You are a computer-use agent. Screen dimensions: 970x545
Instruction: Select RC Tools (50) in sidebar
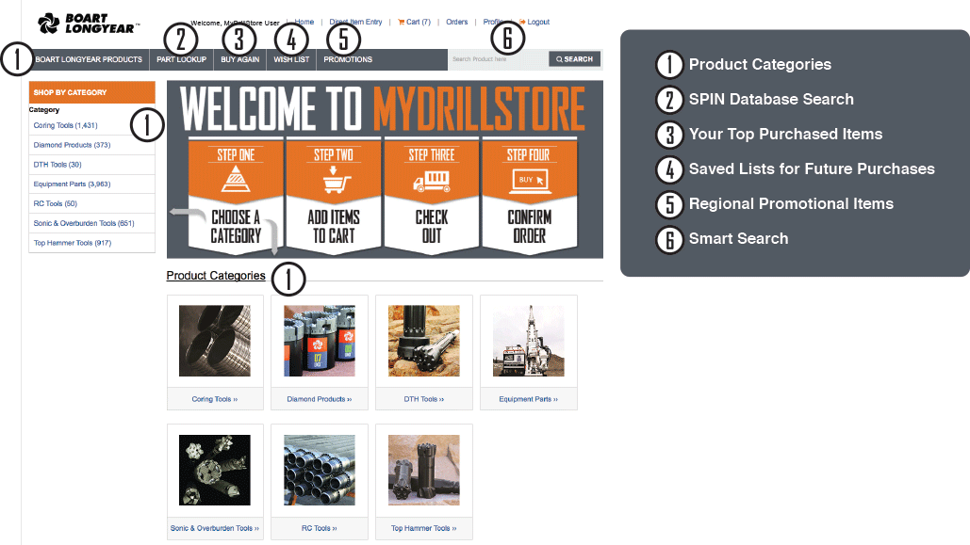55,203
